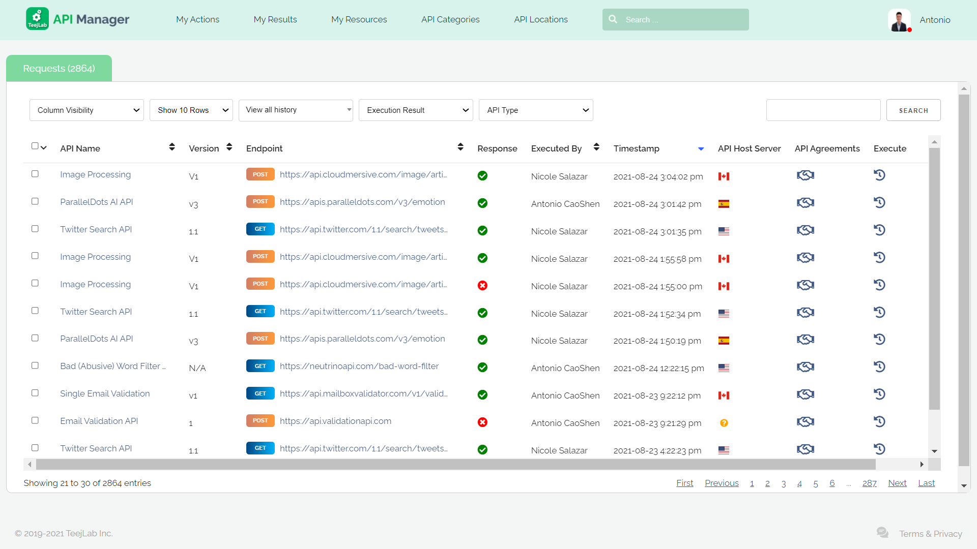Toggle the select-all checkbox in table header
This screenshot has height=549, width=977.
(x=35, y=146)
